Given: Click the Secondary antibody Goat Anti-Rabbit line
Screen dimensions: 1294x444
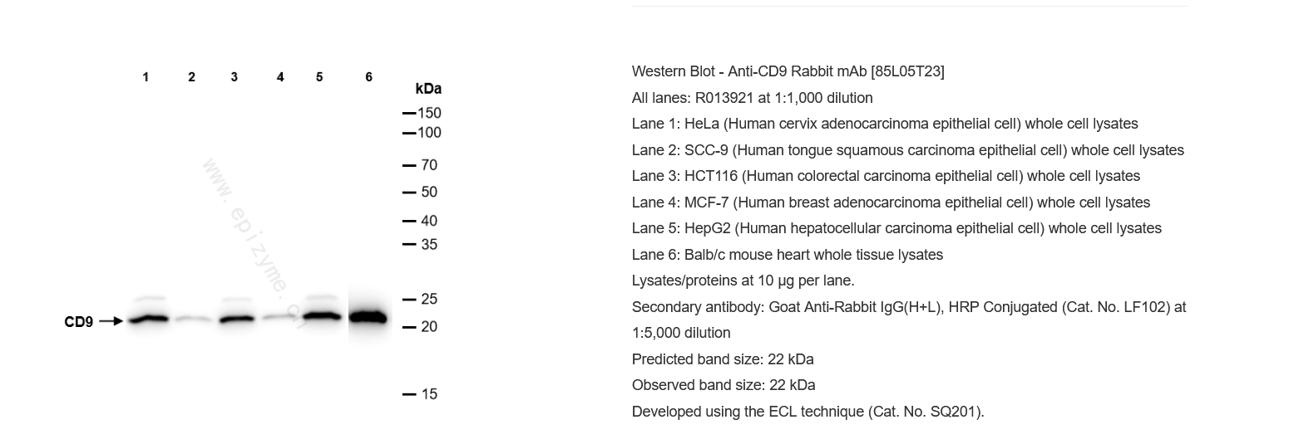Looking at the screenshot, I should pyautogui.click(x=908, y=307).
